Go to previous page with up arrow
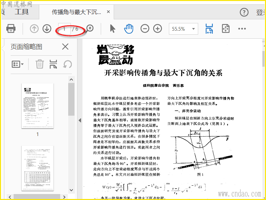This screenshot has height=200, width=266. click(x=34, y=29)
